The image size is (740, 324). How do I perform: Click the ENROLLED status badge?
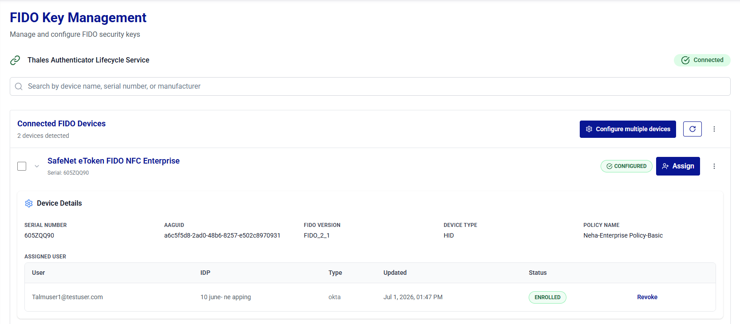coord(547,297)
